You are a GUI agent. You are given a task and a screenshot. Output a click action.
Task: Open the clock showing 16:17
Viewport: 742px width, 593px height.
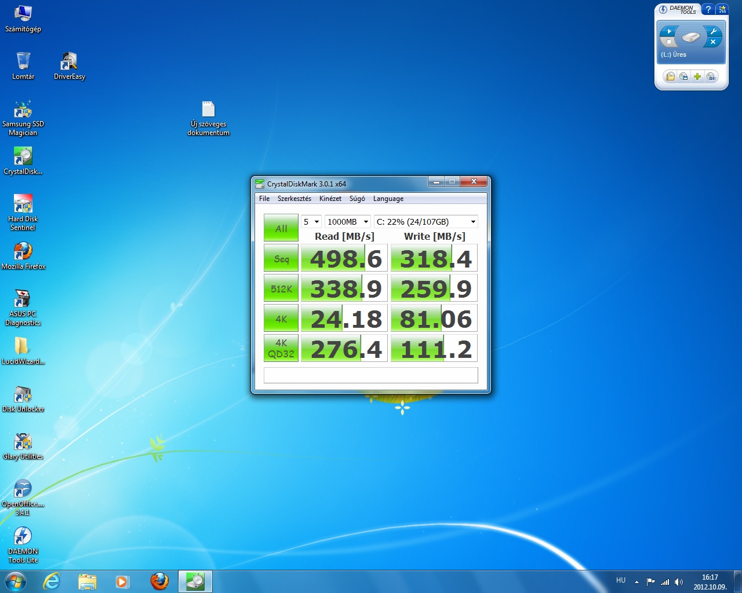coord(710,582)
